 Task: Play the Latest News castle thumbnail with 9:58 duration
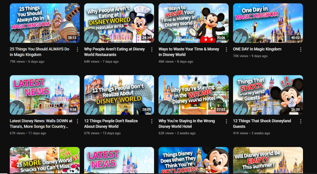[45, 95]
